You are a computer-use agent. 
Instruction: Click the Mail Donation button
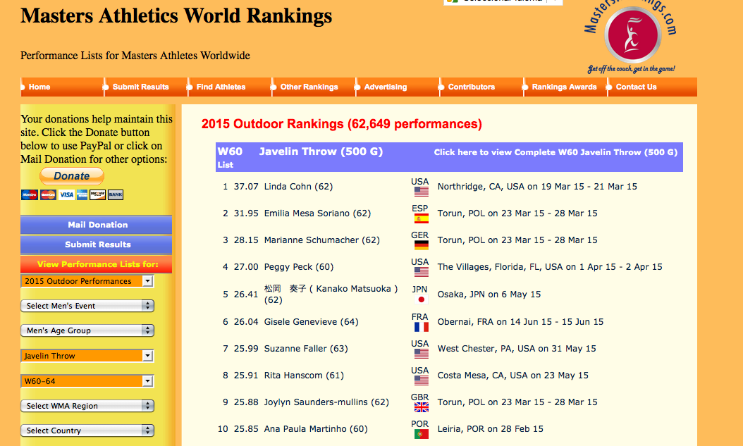click(97, 225)
